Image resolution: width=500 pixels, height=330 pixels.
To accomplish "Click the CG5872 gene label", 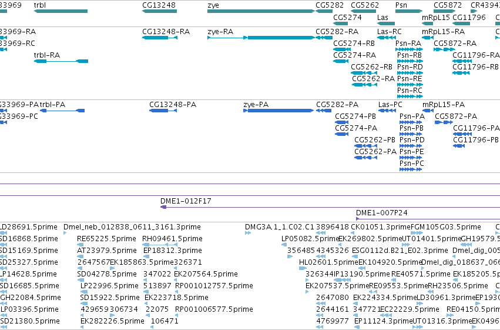I will coord(448,5).
